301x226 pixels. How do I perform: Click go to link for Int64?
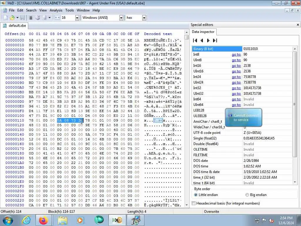[x=236, y=99]
